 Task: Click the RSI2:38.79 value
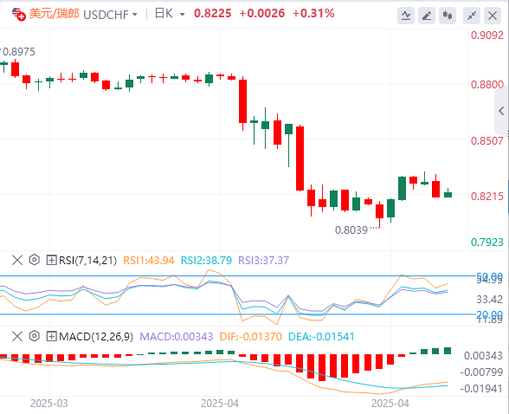(206, 261)
